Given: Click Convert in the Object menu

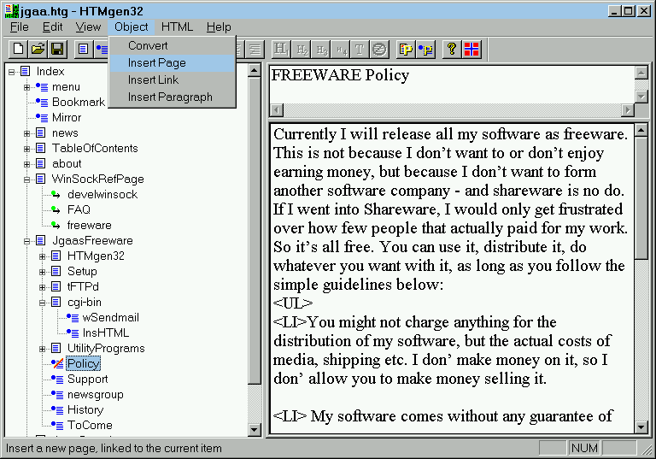Looking at the screenshot, I should [148, 46].
